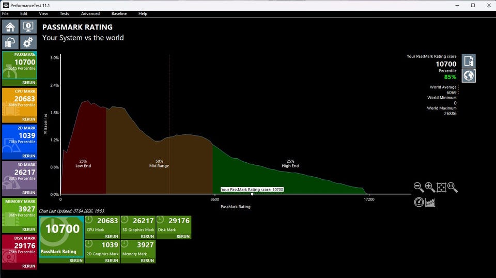This screenshot has height=278, width=496.
Task: Click the bottom 3D Graphics Mark tile
Action: (x=138, y=225)
